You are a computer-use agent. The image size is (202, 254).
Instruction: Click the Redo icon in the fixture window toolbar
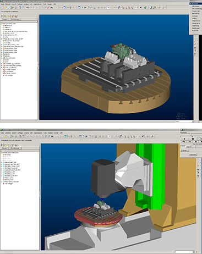pyautogui.click(x=30, y=8)
